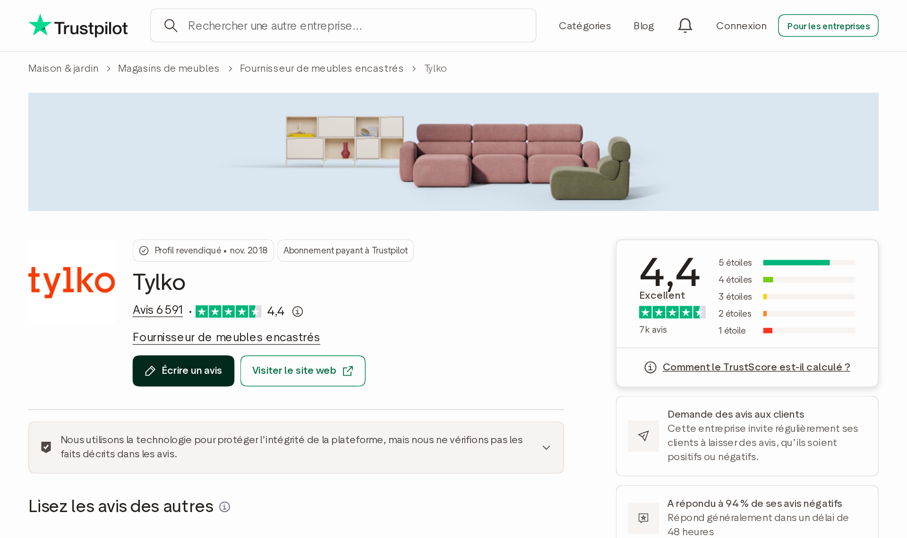Click the info icon next to the 4,4 rating

(298, 311)
